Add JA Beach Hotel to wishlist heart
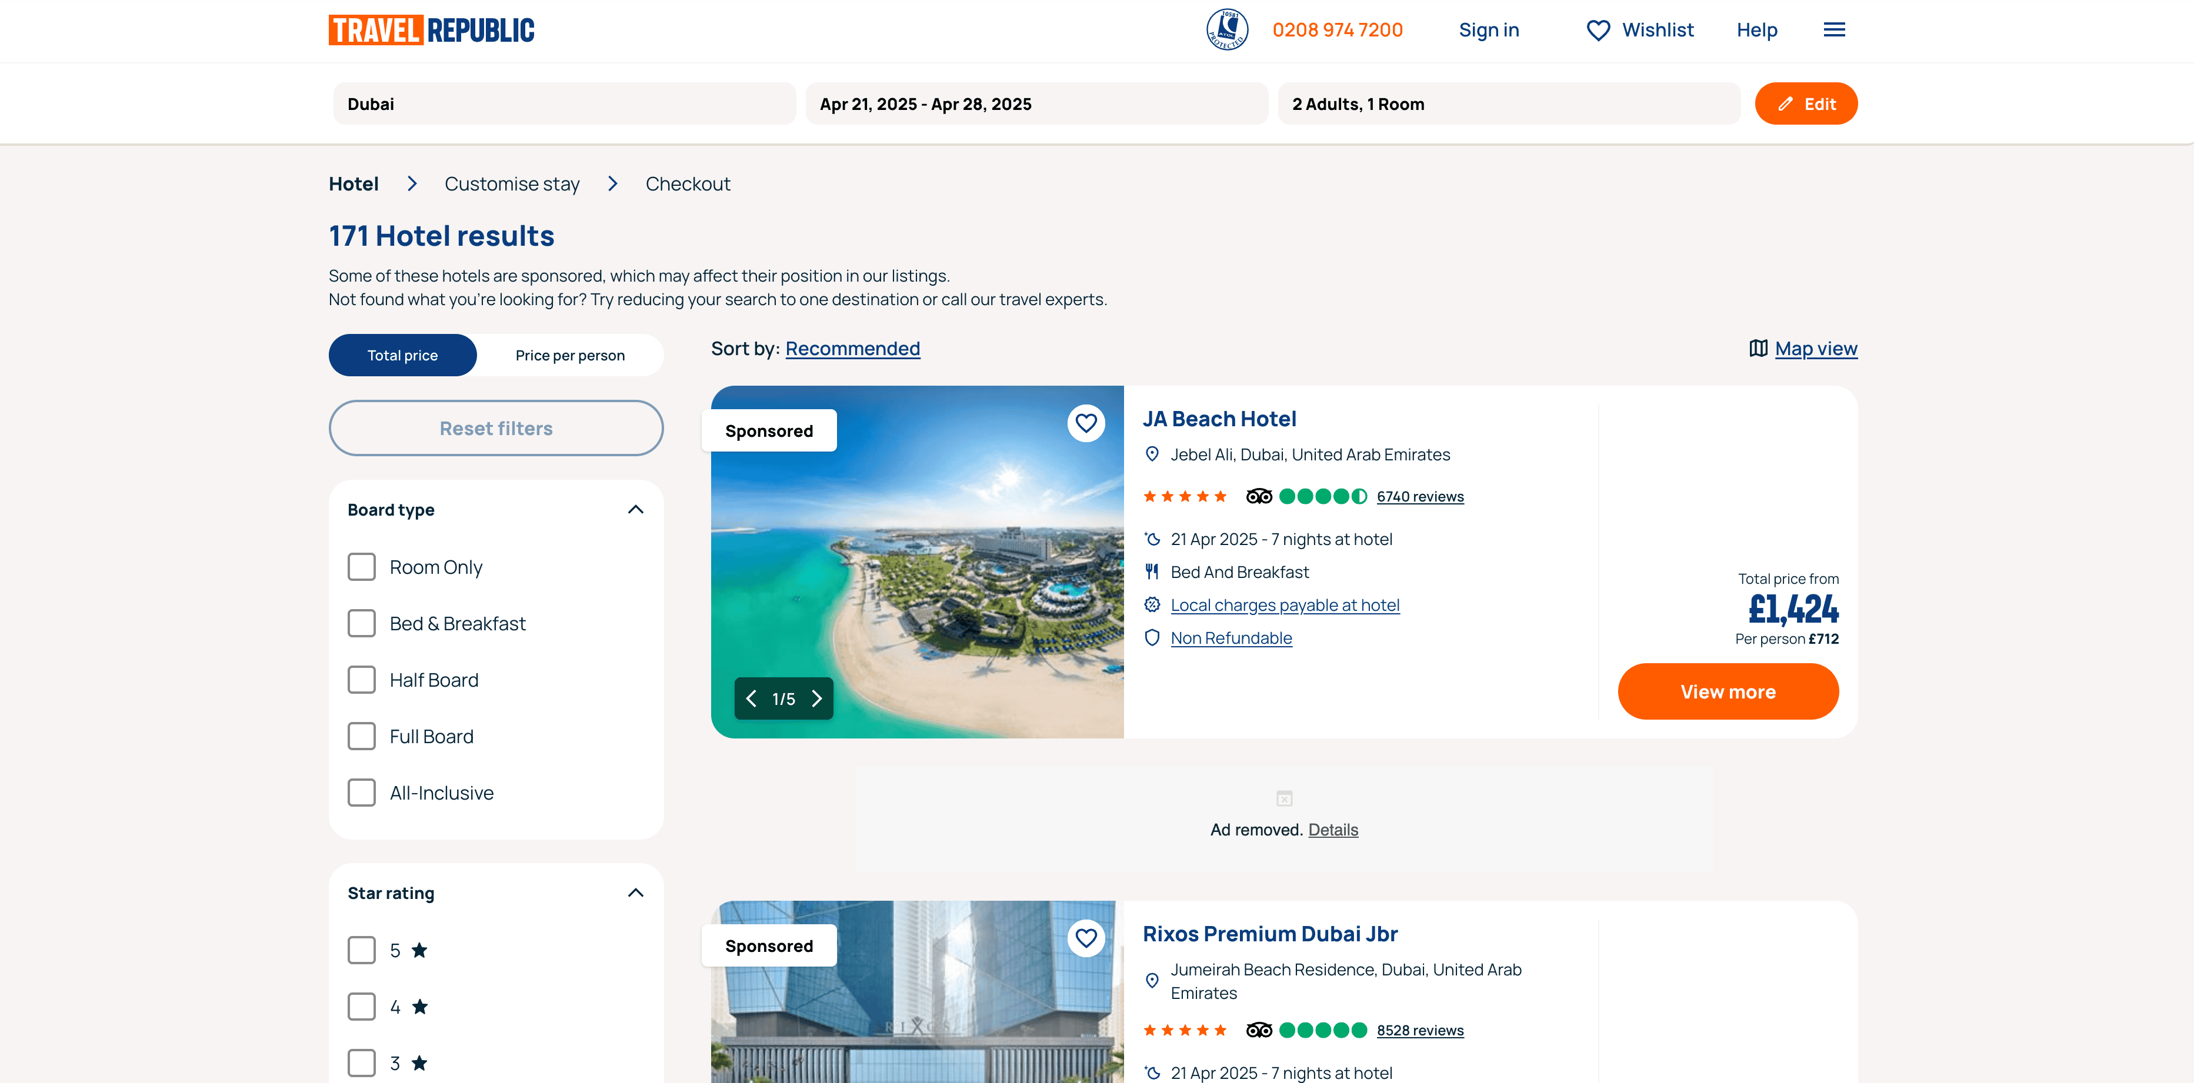The width and height of the screenshot is (2194, 1083). point(1086,423)
